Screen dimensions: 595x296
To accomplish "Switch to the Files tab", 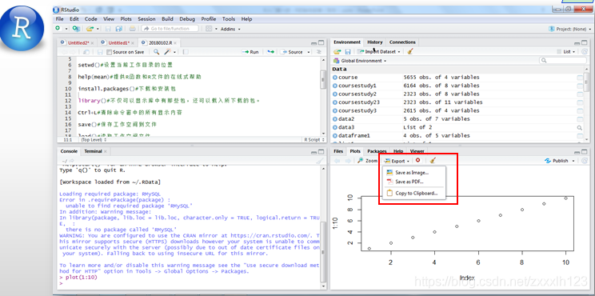I will (338, 151).
